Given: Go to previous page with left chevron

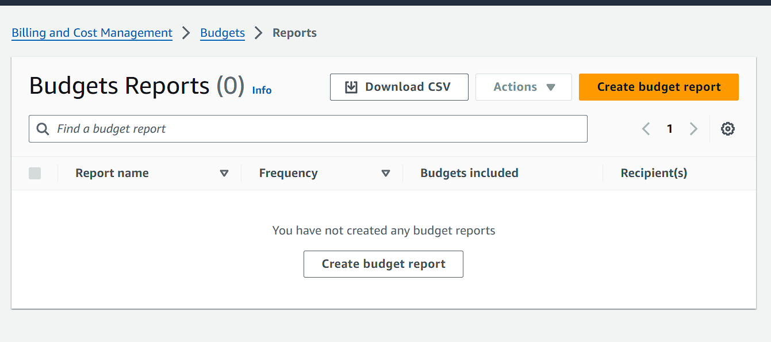Looking at the screenshot, I should pos(646,129).
